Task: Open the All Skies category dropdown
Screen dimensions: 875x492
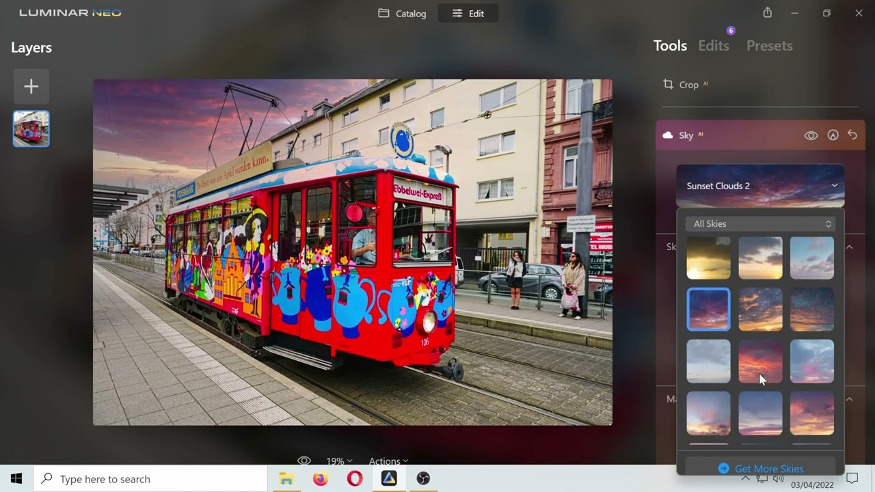Action: point(760,223)
